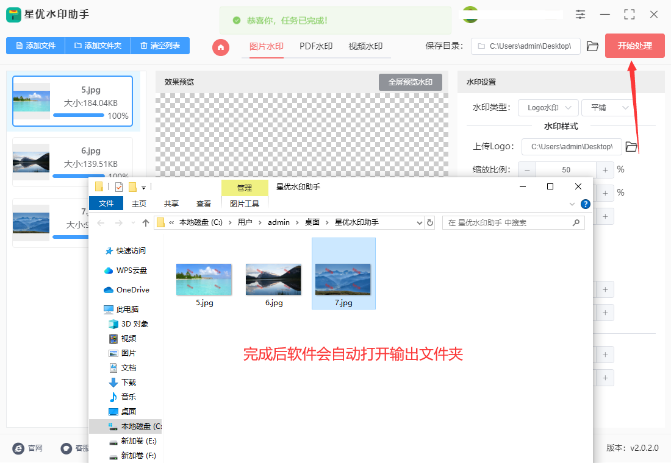Click the 开始处理 button

pos(634,46)
